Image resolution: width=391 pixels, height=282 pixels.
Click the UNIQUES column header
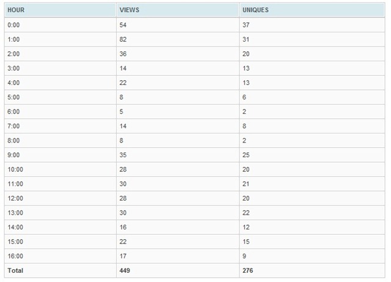coord(255,10)
